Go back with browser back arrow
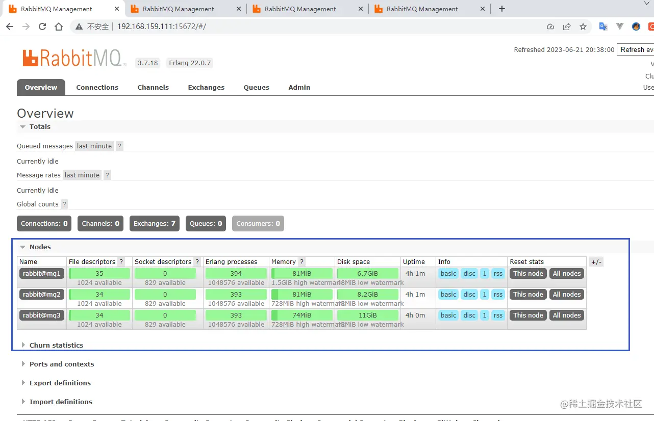 pyautogui.click(x=10, y=27)
